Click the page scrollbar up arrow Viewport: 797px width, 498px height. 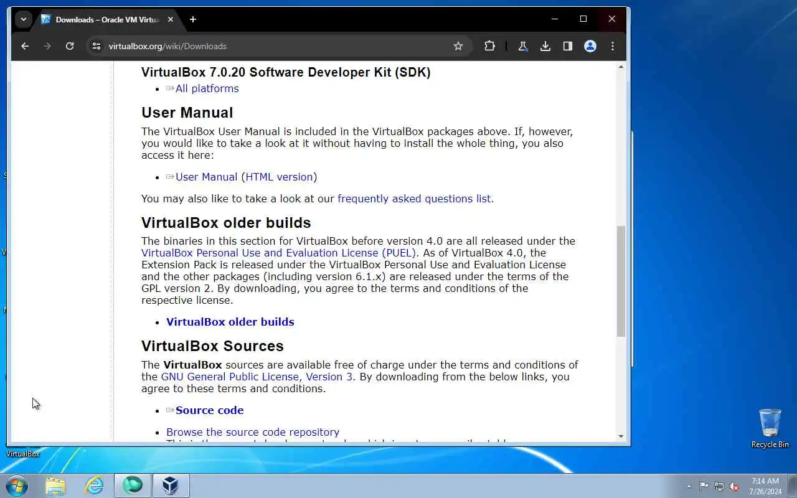621,67
